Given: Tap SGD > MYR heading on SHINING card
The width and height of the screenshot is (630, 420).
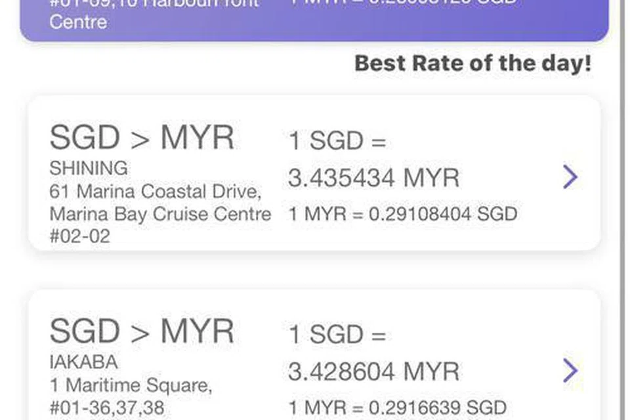Looking at the screenshot, I should pyautogui.click(x=142, y=138).
